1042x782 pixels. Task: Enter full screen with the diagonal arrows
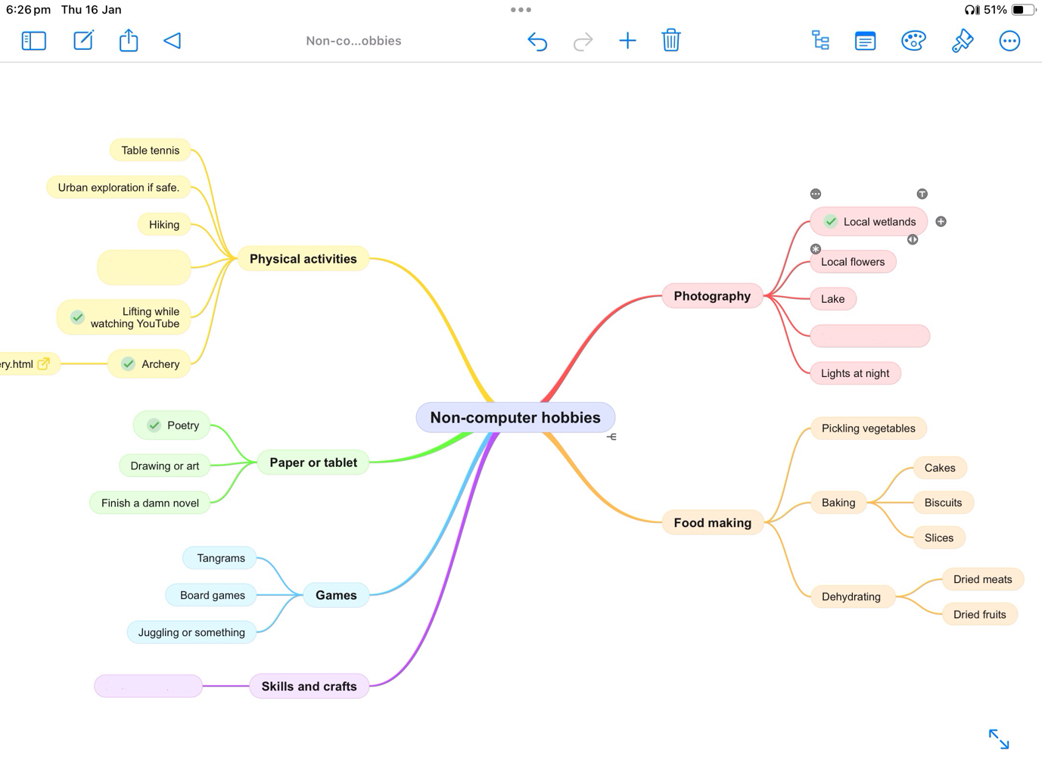pos(999,739)
